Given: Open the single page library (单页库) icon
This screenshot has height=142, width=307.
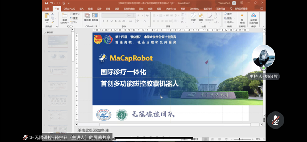Looking at the screenshot, I should (x=95, y=17).
